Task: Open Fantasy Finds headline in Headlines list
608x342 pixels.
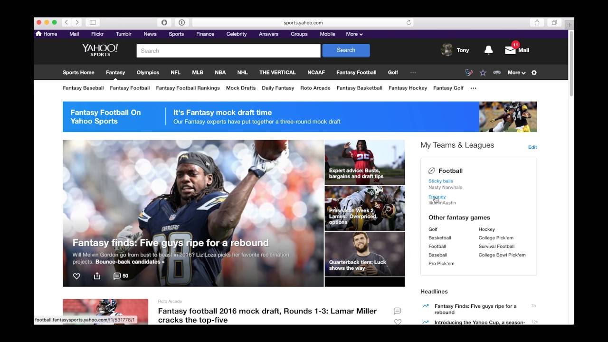Action: point(475,309)
